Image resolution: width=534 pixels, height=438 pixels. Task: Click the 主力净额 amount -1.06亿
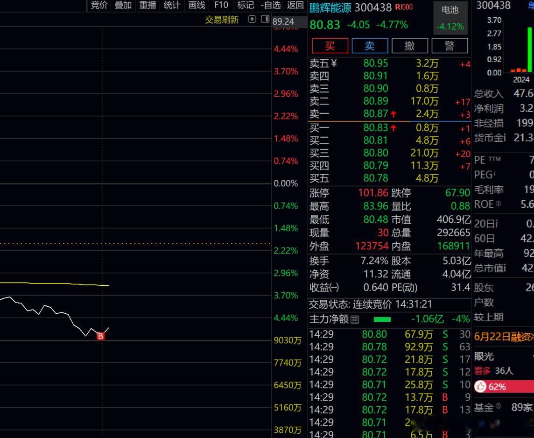[x=428, y=319]
